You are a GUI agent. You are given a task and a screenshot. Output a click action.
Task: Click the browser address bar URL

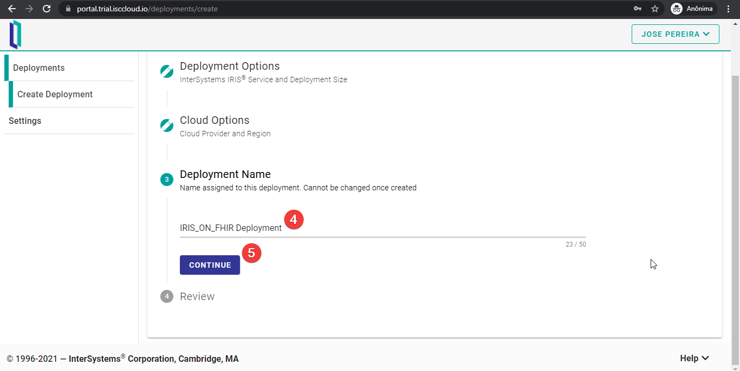pyautogui.click(x=147, y=9)
